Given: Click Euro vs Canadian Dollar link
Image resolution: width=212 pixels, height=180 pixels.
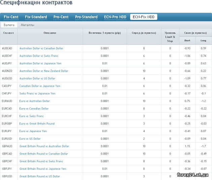Looking at the screenshot, I should [34, 109].
